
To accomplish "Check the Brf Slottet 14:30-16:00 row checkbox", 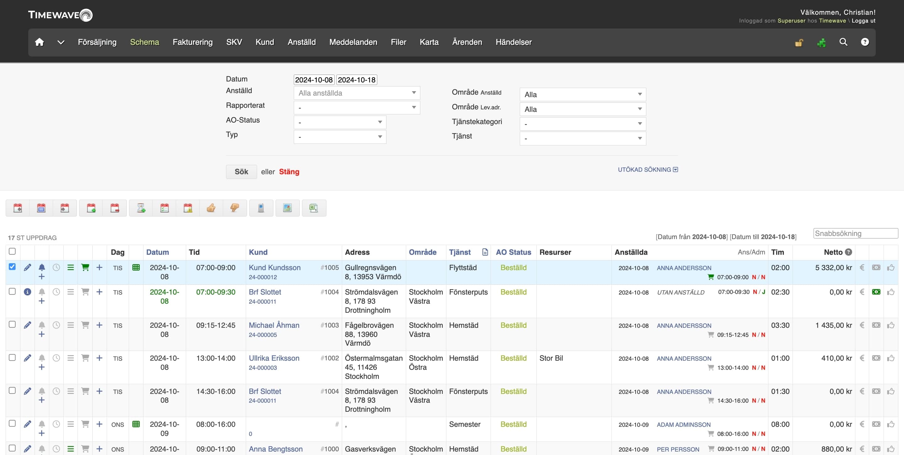I will click(x=12, y=390).
